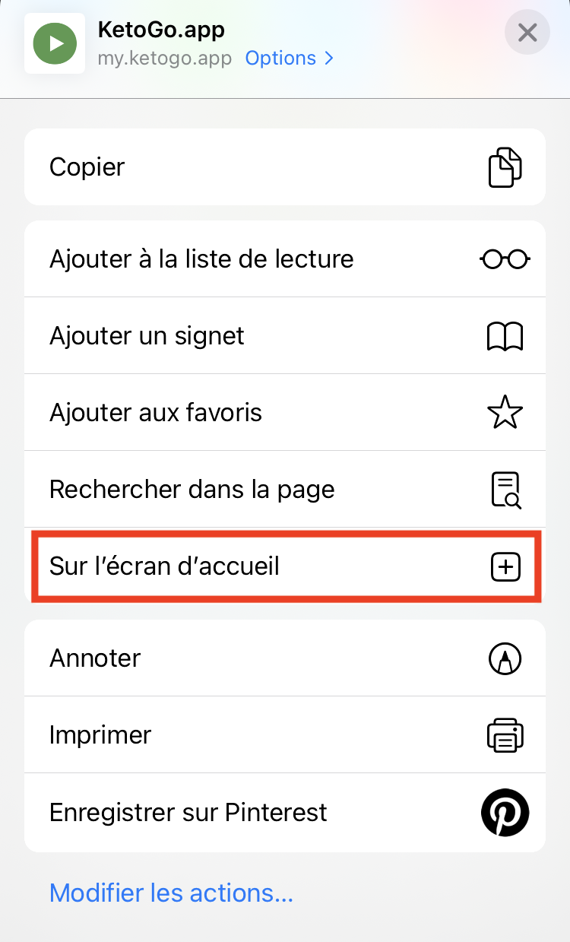Click the 'Enregistrer sur Pinterest' label
Screen dimensions: 570x942
[x=188, y=813]
